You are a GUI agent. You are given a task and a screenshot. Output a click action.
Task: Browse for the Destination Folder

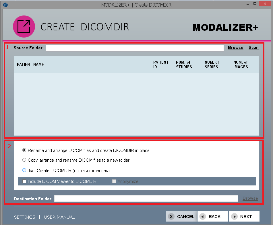[250, 198]
